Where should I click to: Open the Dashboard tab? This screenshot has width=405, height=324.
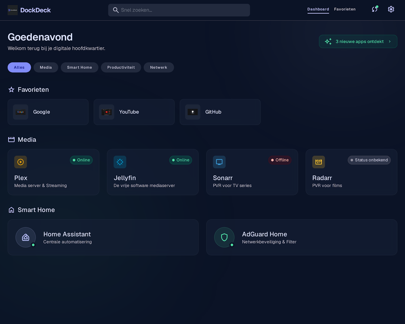(x=318, y=9)
